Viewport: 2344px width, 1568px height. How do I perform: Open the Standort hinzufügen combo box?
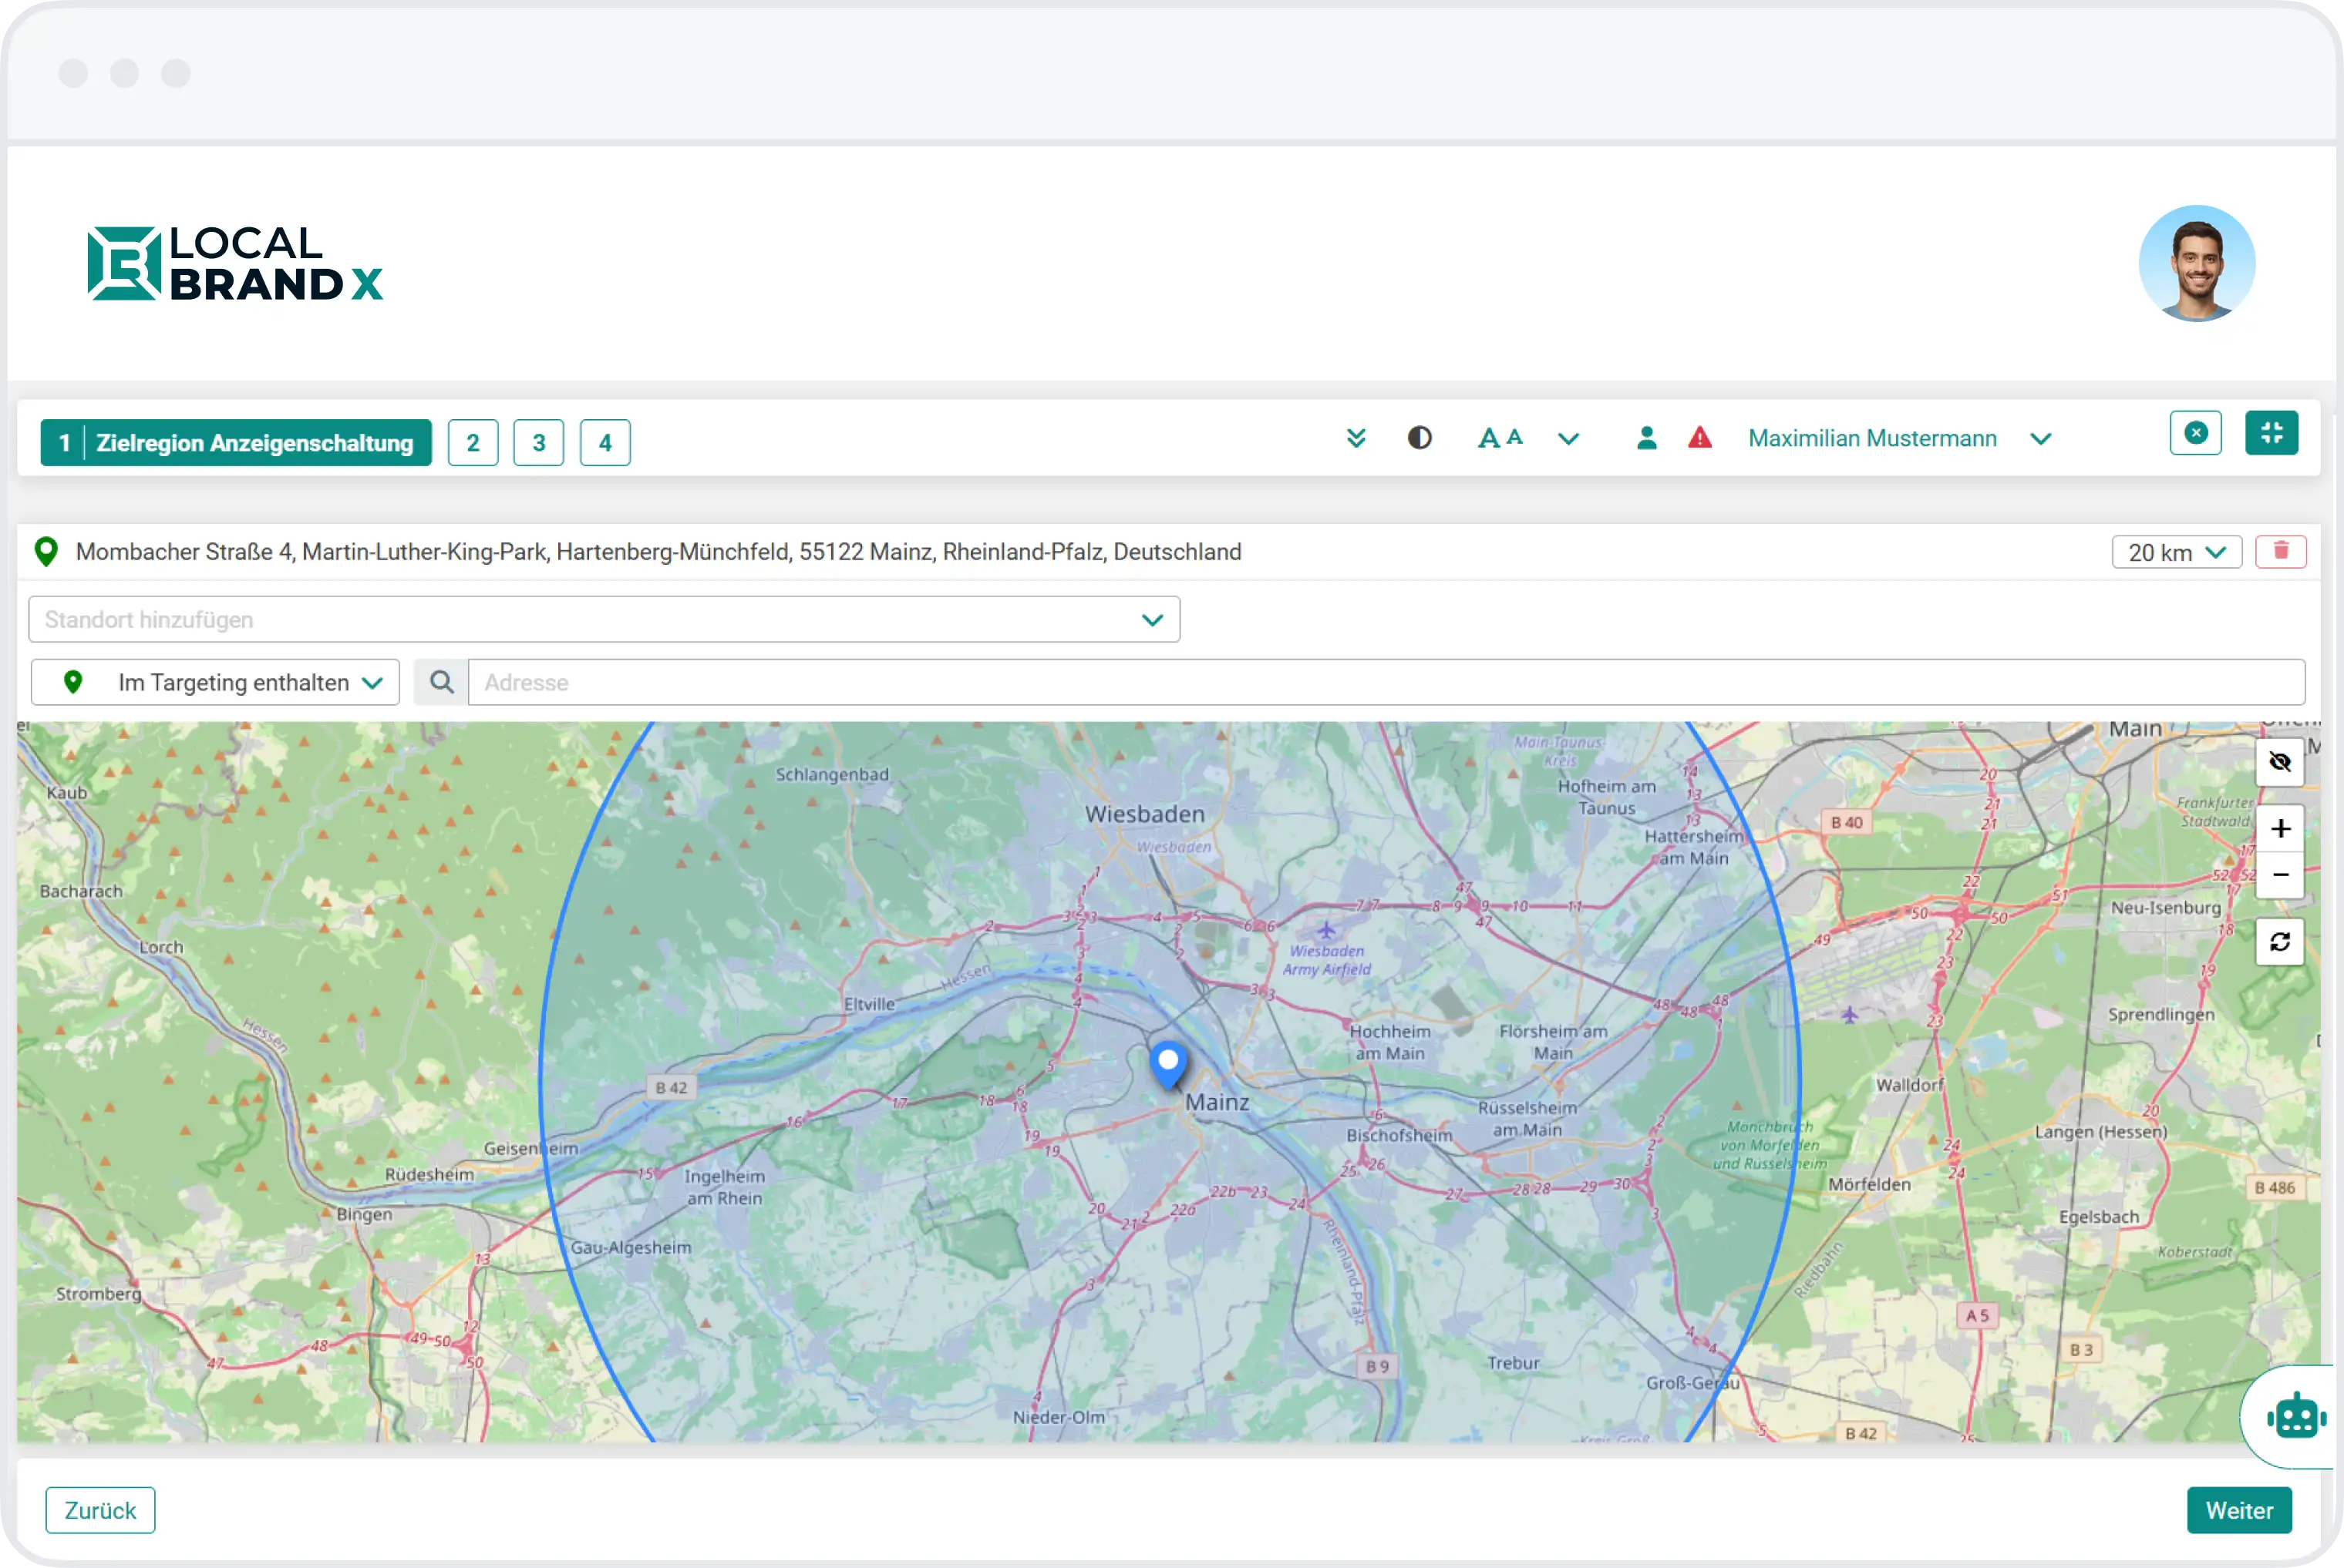point(605,620)
